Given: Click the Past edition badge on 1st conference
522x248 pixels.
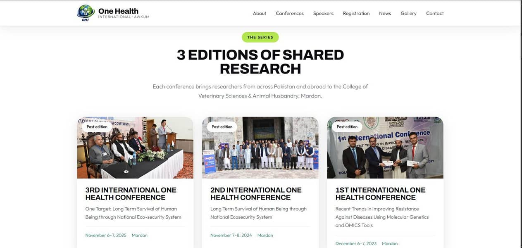Looking at the screenshot, I should 347,127.
